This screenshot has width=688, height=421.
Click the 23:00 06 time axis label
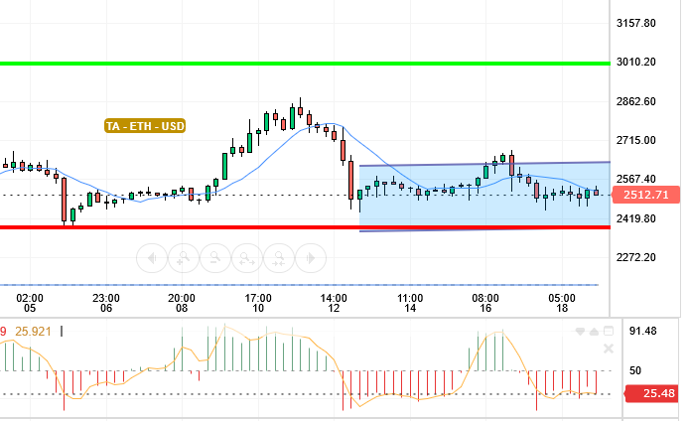point(106,304)
